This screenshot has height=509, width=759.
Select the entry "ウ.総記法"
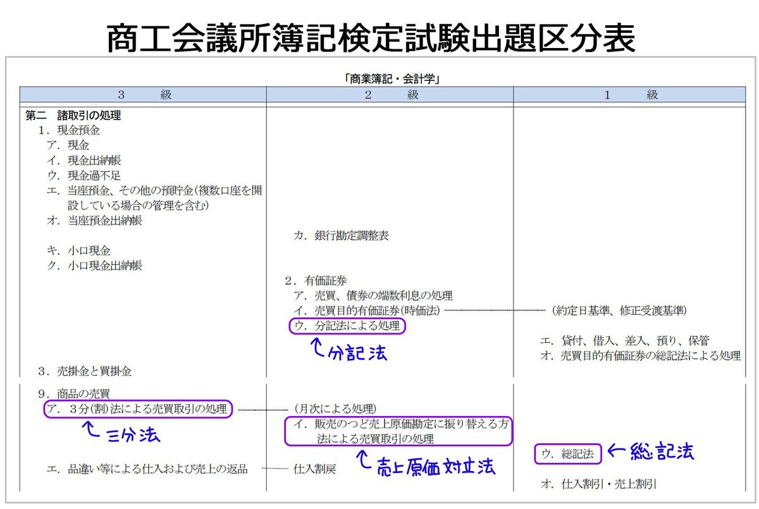[567, 453]
